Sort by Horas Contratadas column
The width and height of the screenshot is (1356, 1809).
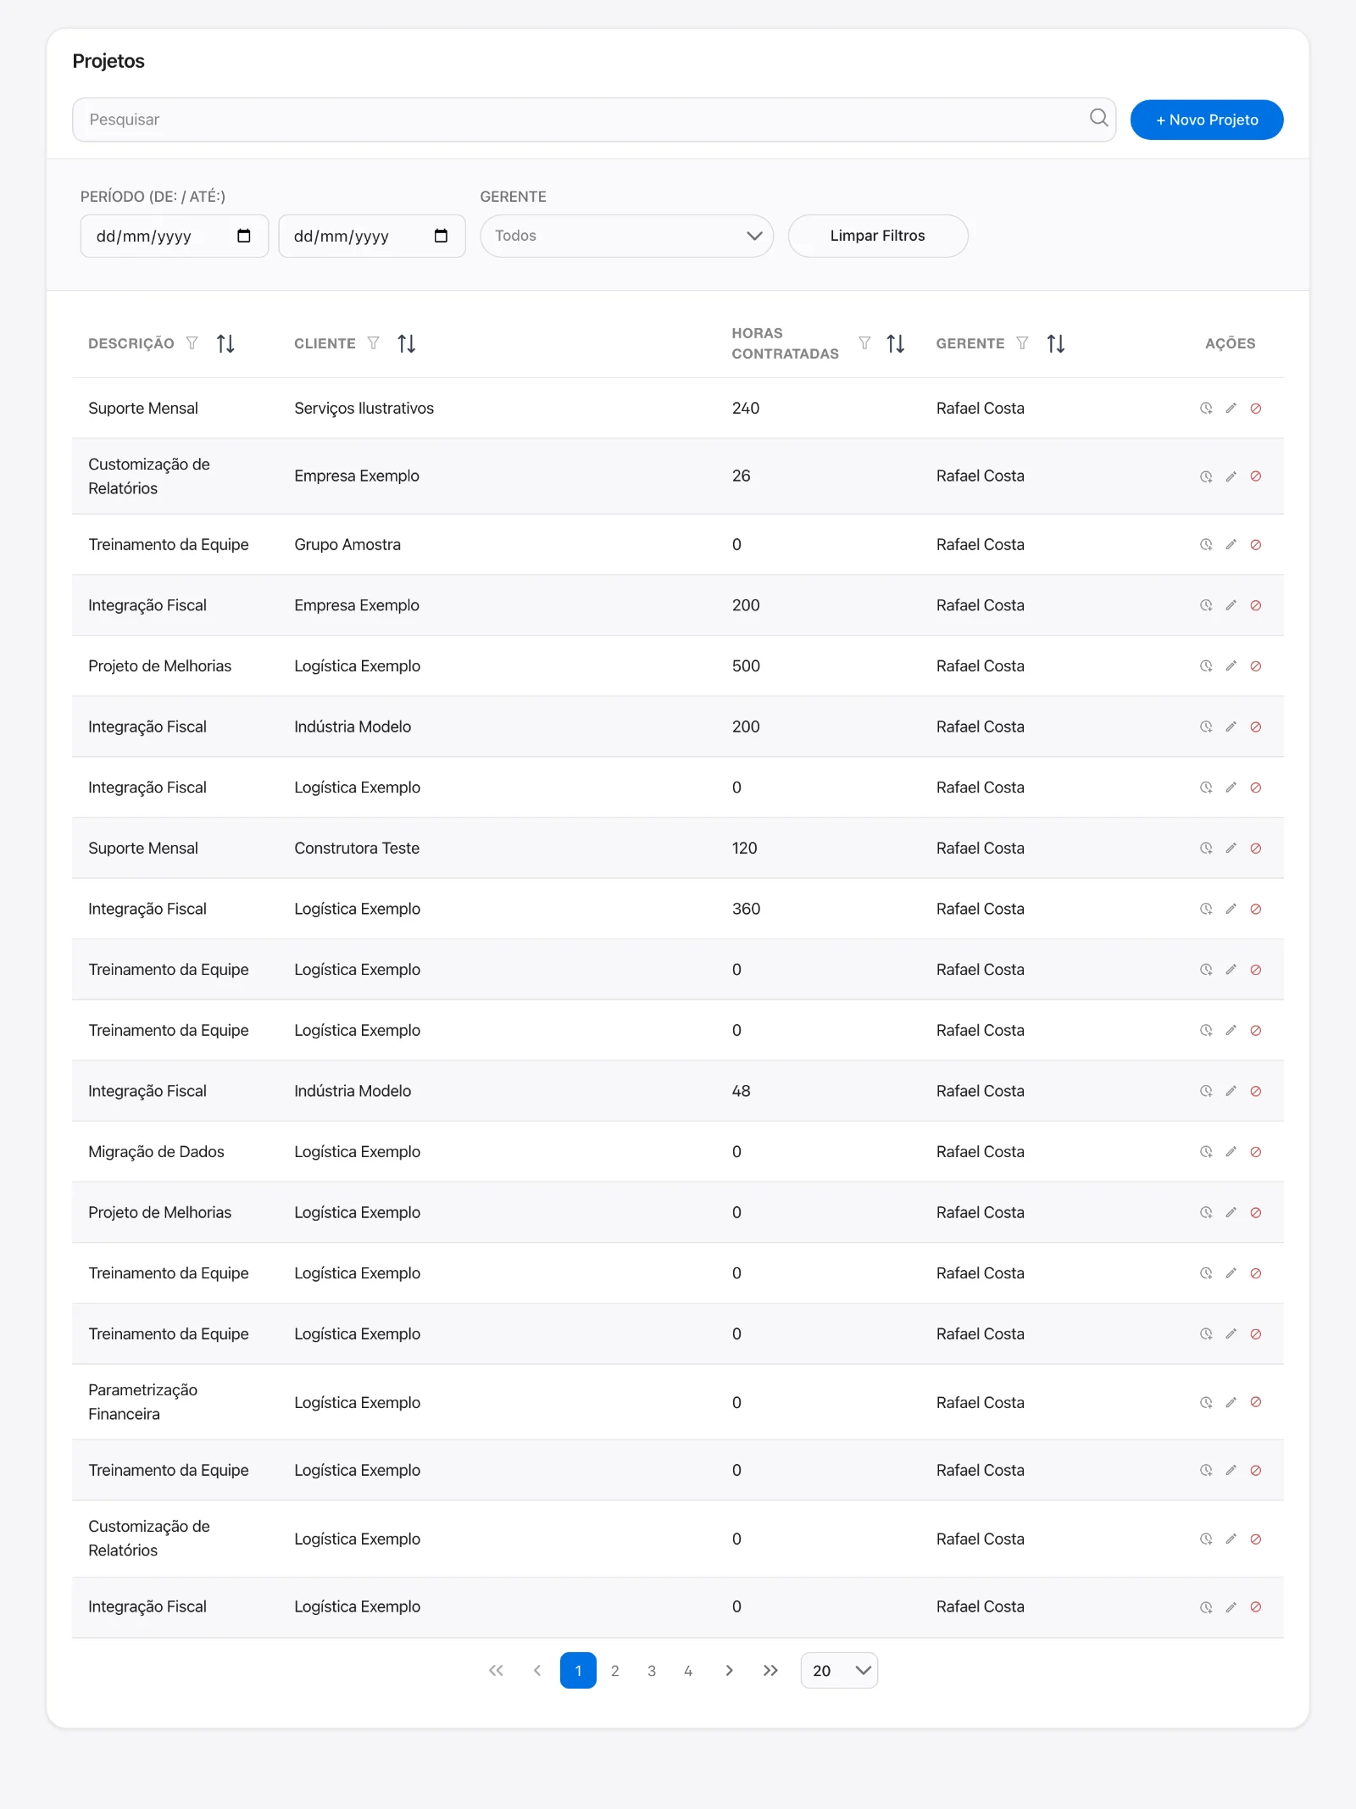coord(896,343)
